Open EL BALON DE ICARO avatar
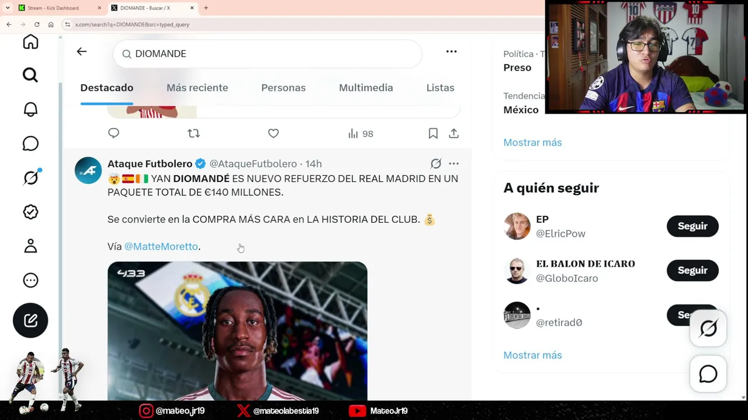This screenshot has width=748, height=420. pos(517,271)
